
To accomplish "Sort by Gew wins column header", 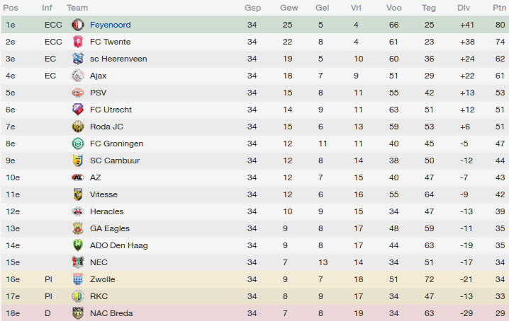I will pyautogui.click(x=289, y=8).
